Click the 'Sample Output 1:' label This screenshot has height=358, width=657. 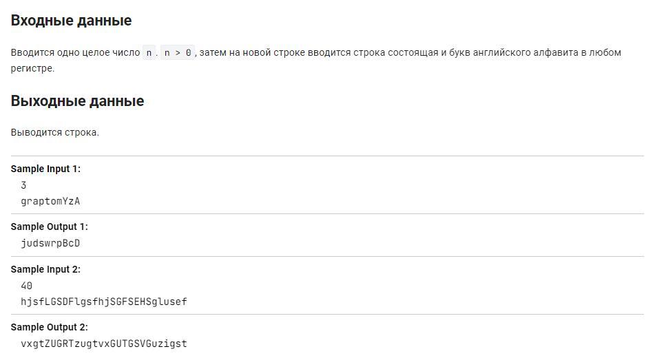[x=49, y=227]
